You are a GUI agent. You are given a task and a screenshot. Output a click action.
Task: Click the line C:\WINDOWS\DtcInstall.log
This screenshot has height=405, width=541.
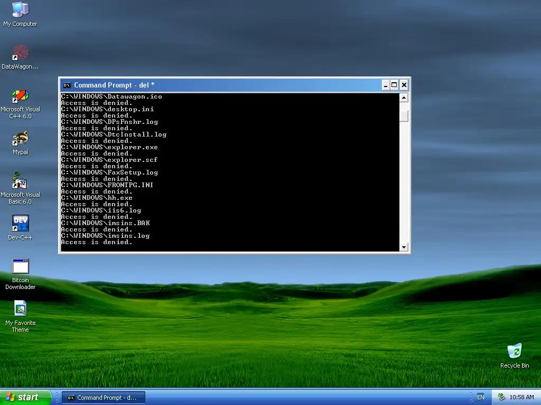pyautogui.click(x=114, y=134)
